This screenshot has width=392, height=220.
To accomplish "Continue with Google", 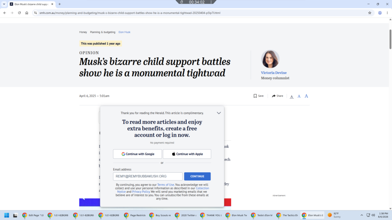I will pyautogui.click(x=137, y=154).
